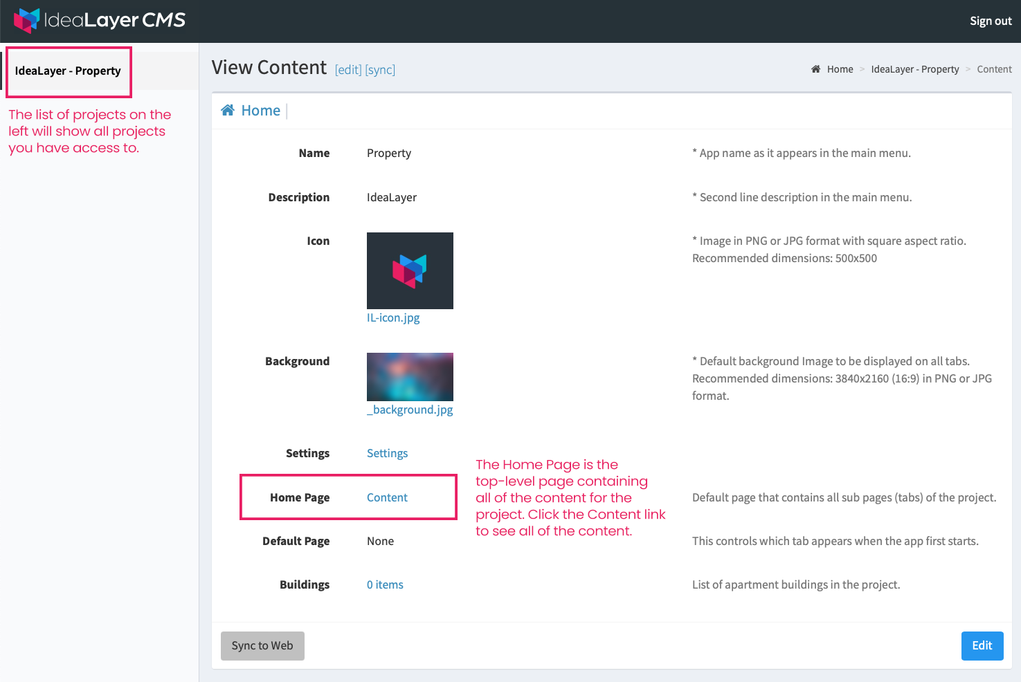
Task: Open the IL-icon.jpg file link
Action: tap(393, 317)
